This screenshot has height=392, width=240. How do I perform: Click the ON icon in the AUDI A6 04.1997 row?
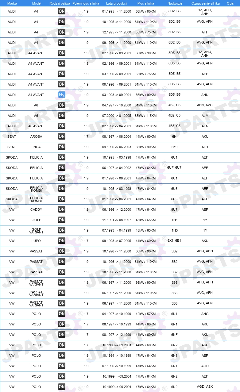pyautogui.click(x=62, y=105)
